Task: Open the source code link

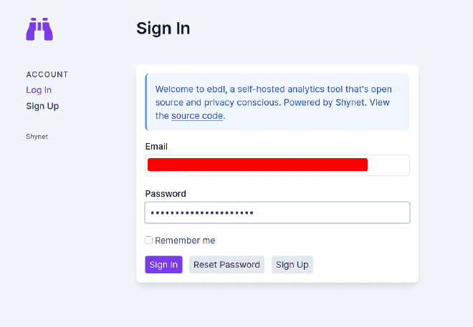Action: pyautogui.click(x=197, y=116)
